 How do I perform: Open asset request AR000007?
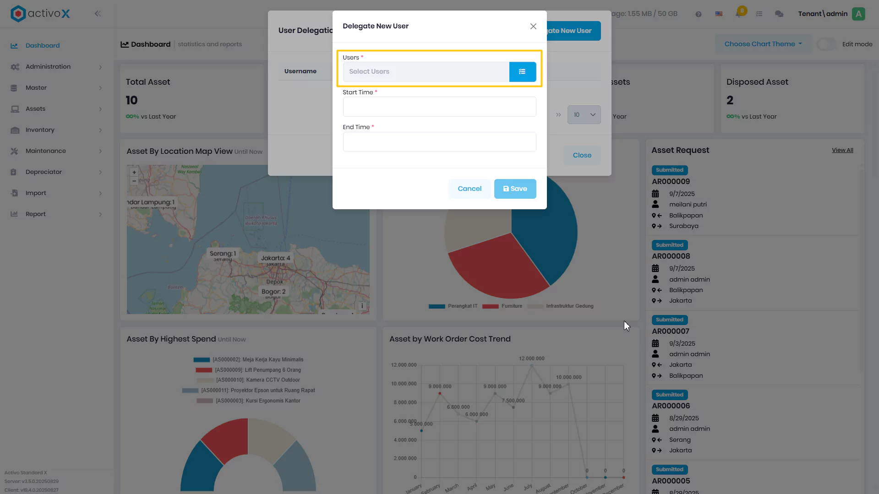tap(670, 331)
